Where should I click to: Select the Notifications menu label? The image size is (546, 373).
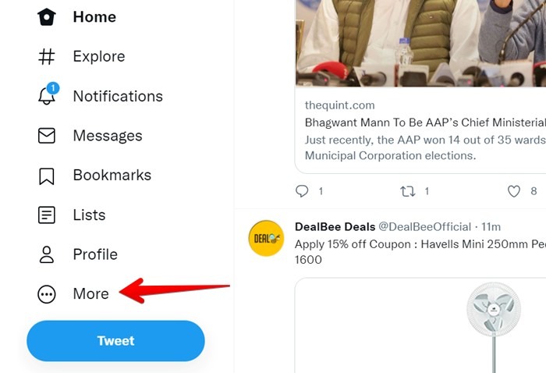118,97
